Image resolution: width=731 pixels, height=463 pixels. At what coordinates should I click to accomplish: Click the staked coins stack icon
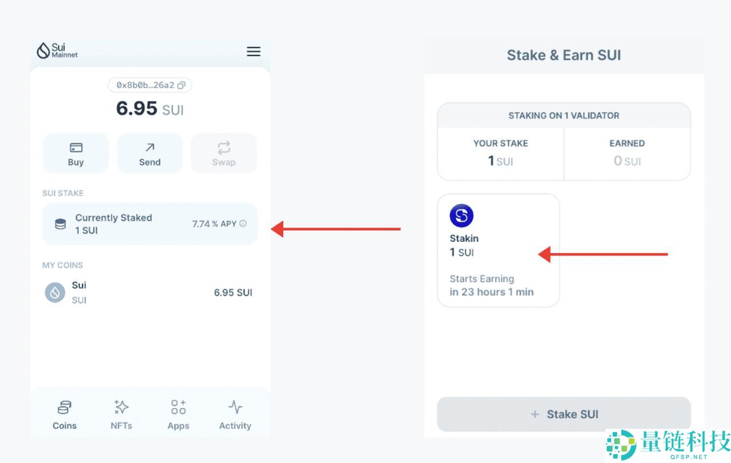pos(60,224)
